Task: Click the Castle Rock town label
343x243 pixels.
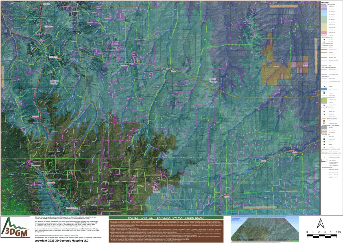Action: [x=53, y=57]
